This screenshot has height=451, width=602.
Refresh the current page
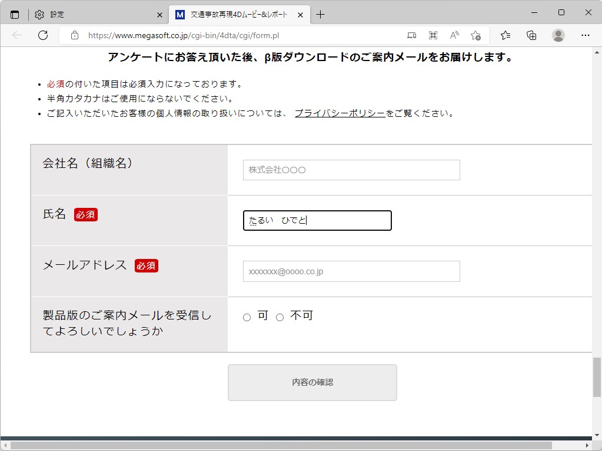click(x=42, y=35)
